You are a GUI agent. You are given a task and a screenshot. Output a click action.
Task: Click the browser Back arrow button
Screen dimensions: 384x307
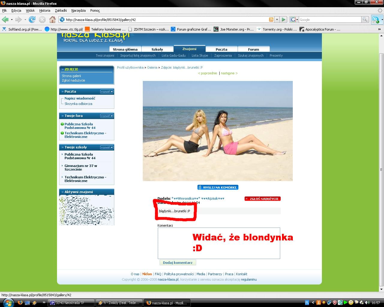click(5, 20)
